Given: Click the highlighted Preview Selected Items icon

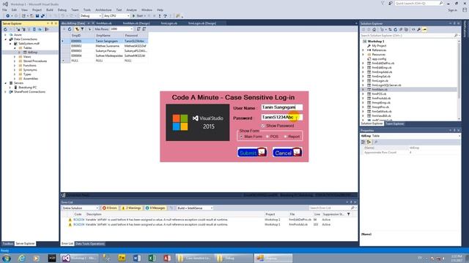Looking at the screenshot, I should [x=424, y=29].
